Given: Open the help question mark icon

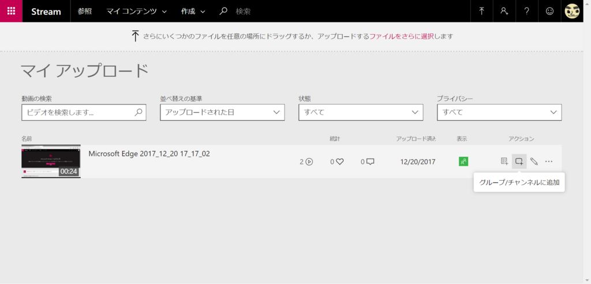Looking at the screenshot, I should [x=527, y=12].
